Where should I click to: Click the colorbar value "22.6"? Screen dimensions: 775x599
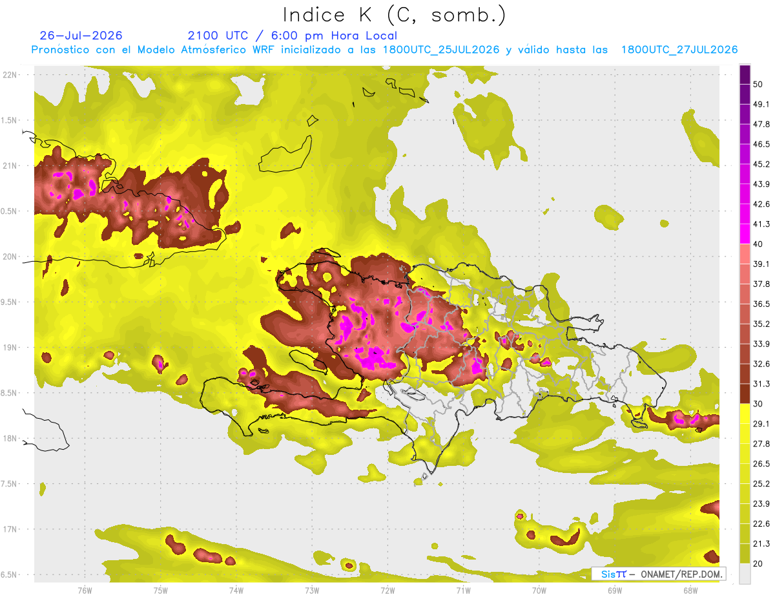762,524
